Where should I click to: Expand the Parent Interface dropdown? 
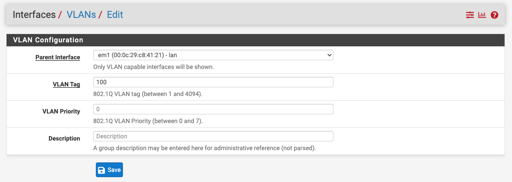point(213,55)
